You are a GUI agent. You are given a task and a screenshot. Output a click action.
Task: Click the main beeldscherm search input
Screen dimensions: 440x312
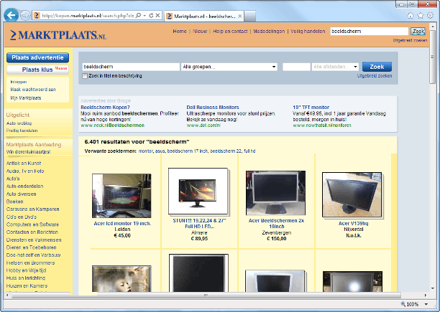point(131,67)
